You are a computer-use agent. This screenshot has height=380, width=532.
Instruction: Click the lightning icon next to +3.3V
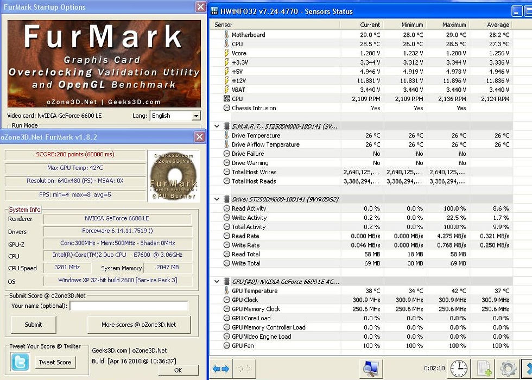pyautogui.click(x=226, y=62)
